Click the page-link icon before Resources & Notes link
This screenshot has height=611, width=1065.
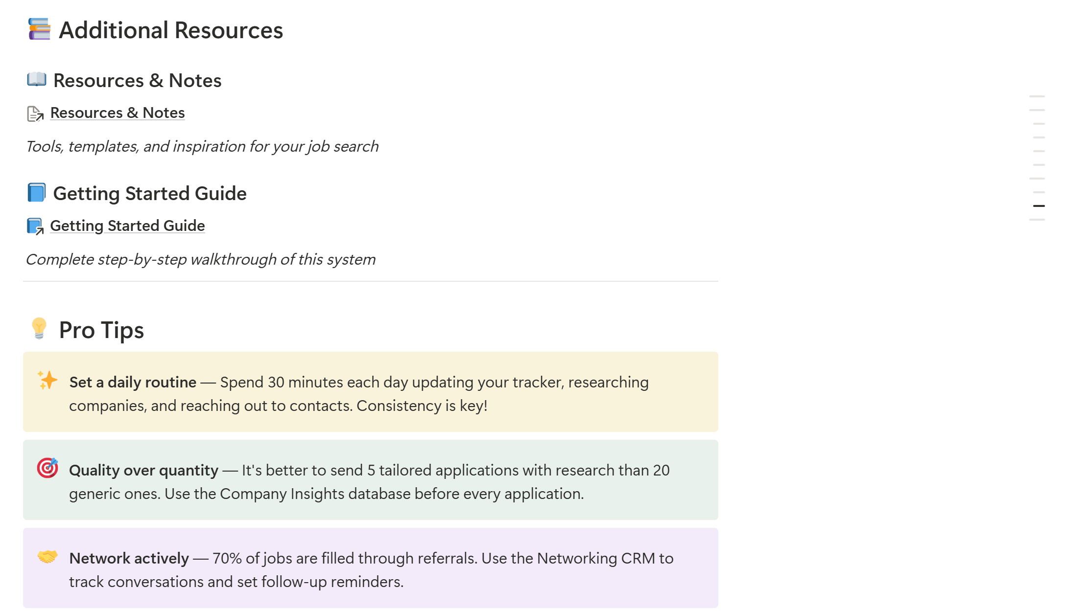(35, 113)
